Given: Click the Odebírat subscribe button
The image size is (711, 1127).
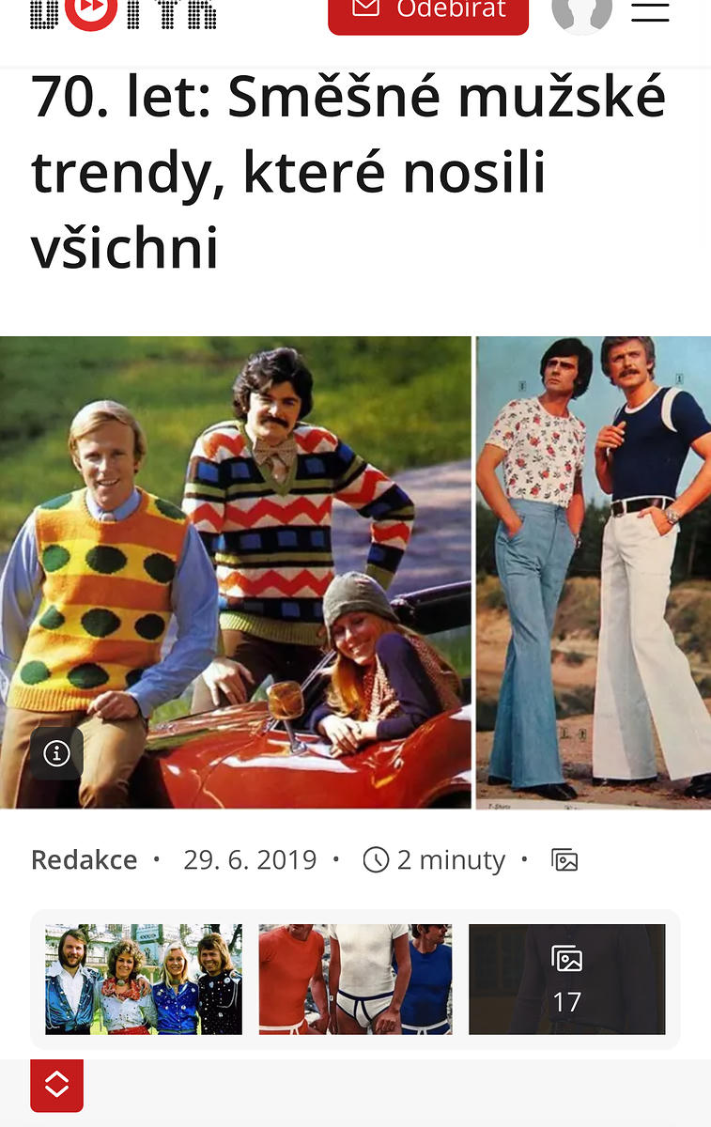Looking at the screenshot, I should click(x=428, y=13).
